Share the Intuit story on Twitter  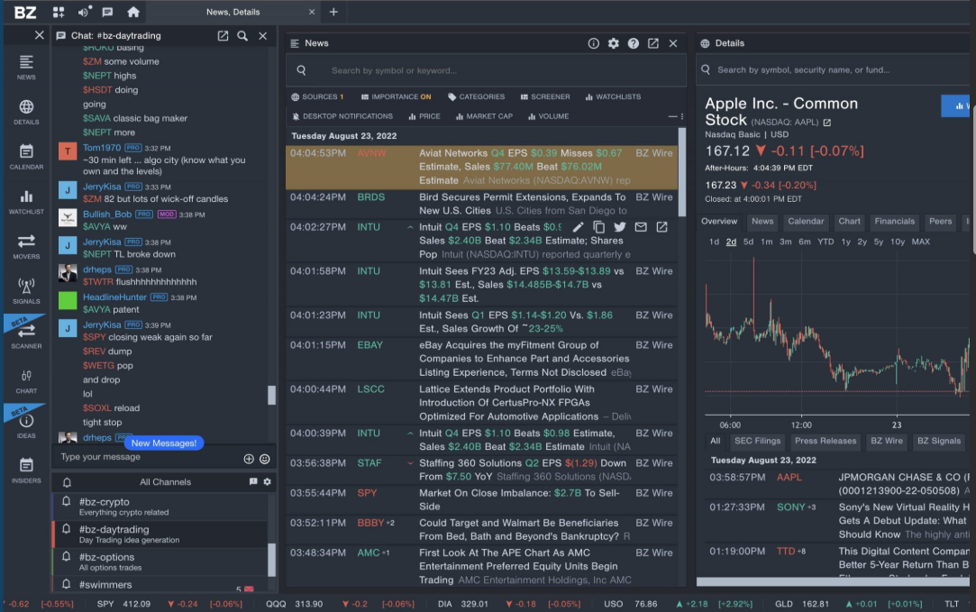pos(620,227)
